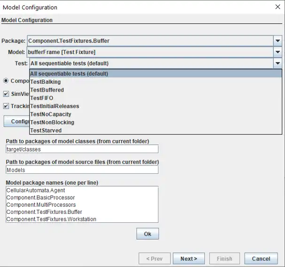
Task: Choose TestNonBlocking from the list
Action: (156, 122)
